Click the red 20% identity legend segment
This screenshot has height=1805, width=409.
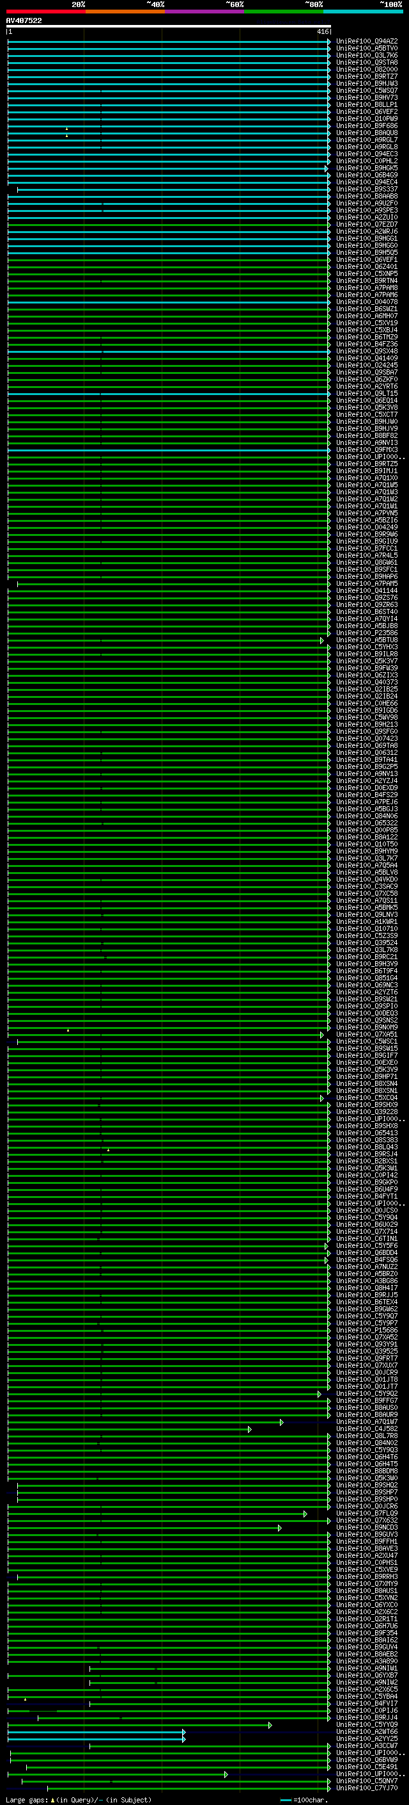(45, 12)
